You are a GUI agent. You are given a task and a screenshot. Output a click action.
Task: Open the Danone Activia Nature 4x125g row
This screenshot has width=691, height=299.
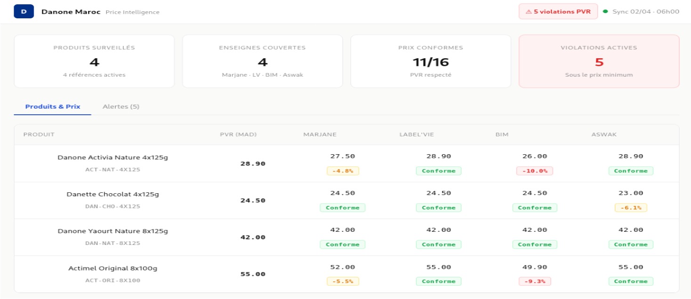112,158
